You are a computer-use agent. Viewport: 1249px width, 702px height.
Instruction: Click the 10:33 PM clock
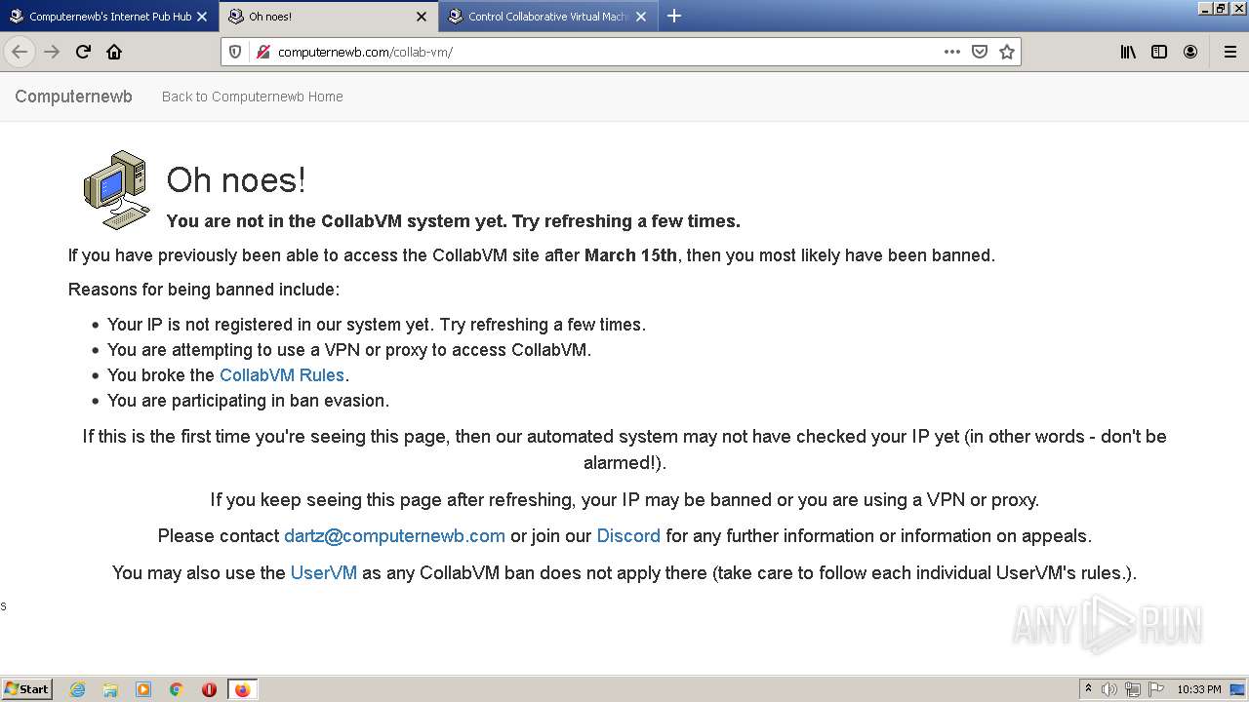point(1199,689)
